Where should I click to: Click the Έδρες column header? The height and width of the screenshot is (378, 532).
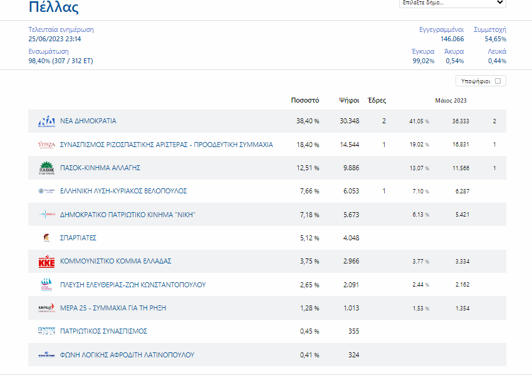377,100
